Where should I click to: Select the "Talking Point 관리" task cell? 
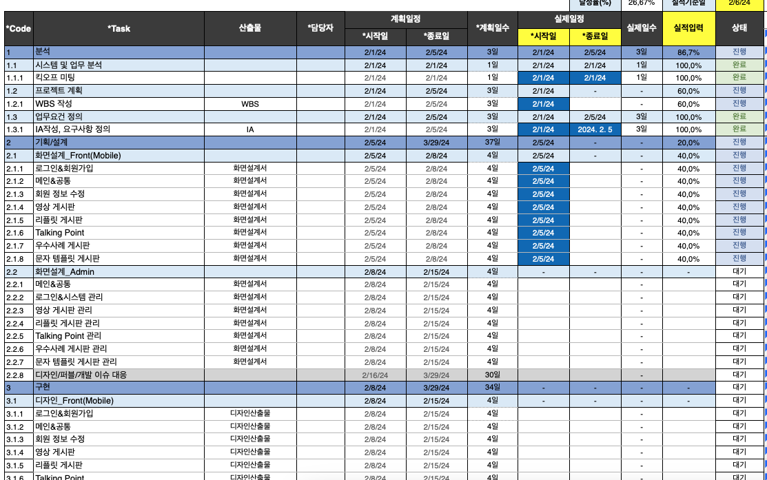[119, 336]
